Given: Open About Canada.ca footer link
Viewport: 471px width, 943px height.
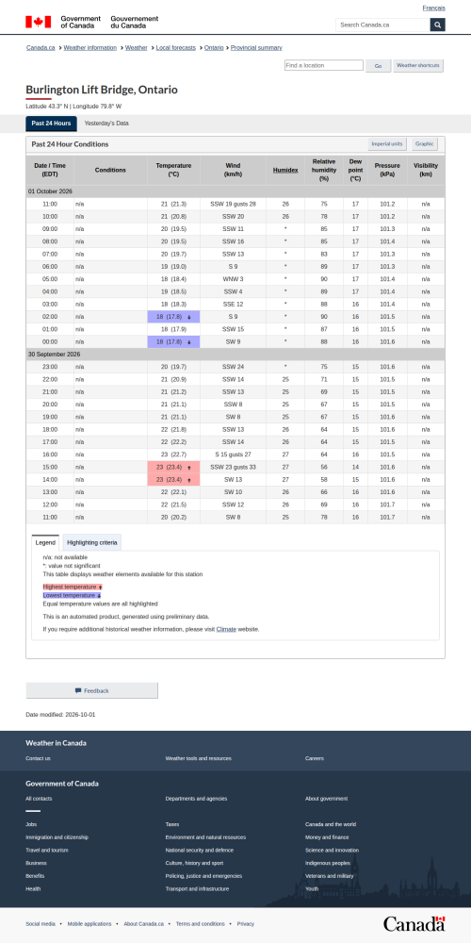Looking at the screenshot, I should coord(143,924).
